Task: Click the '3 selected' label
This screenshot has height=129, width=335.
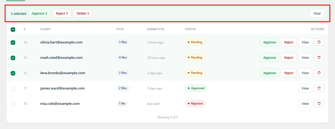Action: [x=18, y=14]
